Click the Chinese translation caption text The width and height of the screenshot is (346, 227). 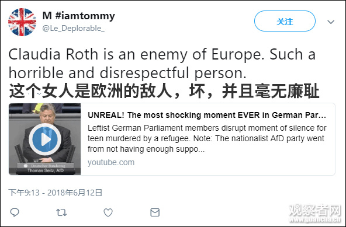[164, 91]
